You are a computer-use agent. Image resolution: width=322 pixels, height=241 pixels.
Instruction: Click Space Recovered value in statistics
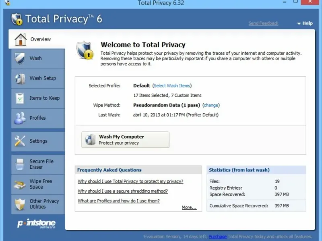(x=282, y=194)
